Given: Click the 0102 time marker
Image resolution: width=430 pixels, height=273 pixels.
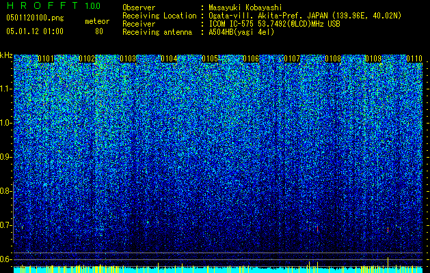Looking at the screenshot, I should coord(87,59).
